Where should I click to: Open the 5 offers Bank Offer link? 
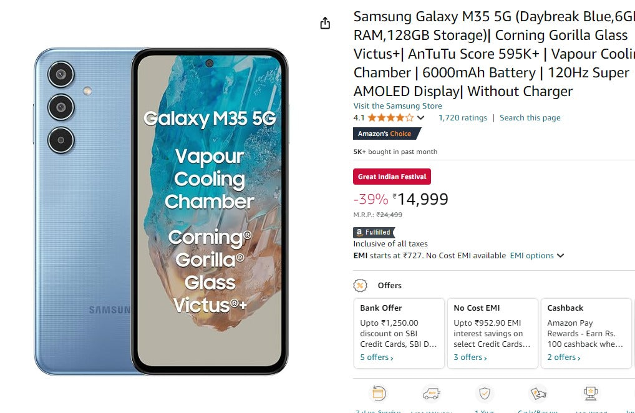point(377,357)
